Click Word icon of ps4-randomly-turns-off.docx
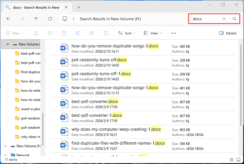 point(64,62)
